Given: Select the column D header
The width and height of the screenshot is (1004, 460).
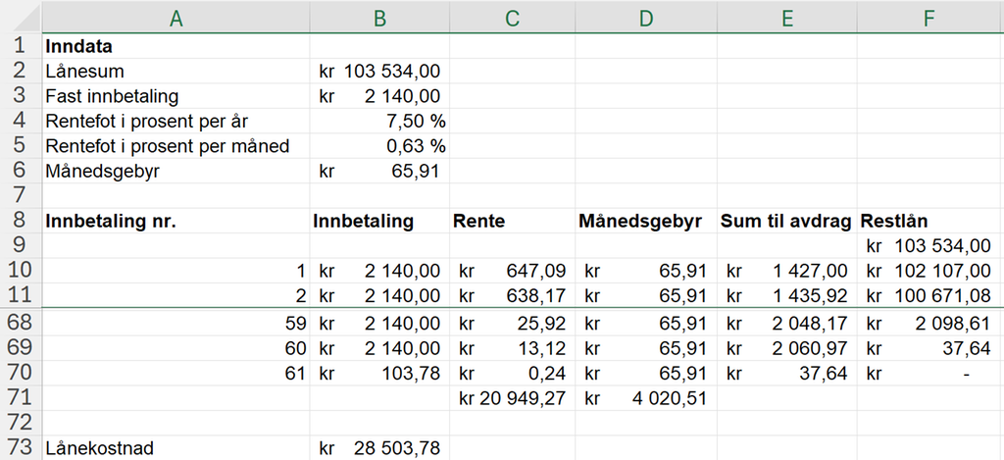Looking at the screenshot, I should pyautogui.click(x=644, y=17).
